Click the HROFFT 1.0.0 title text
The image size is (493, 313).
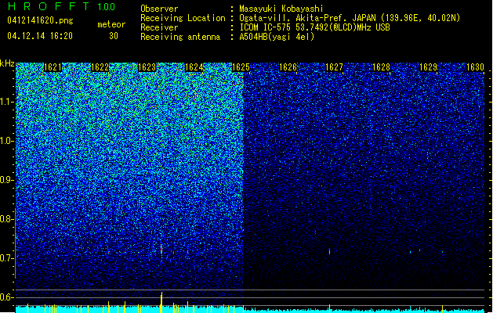coord(62,6)
